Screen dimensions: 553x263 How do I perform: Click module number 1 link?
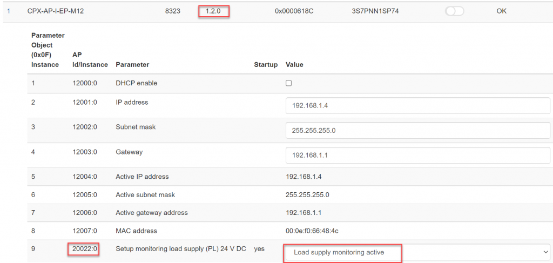pyautogui.click(x=9, y=11)
